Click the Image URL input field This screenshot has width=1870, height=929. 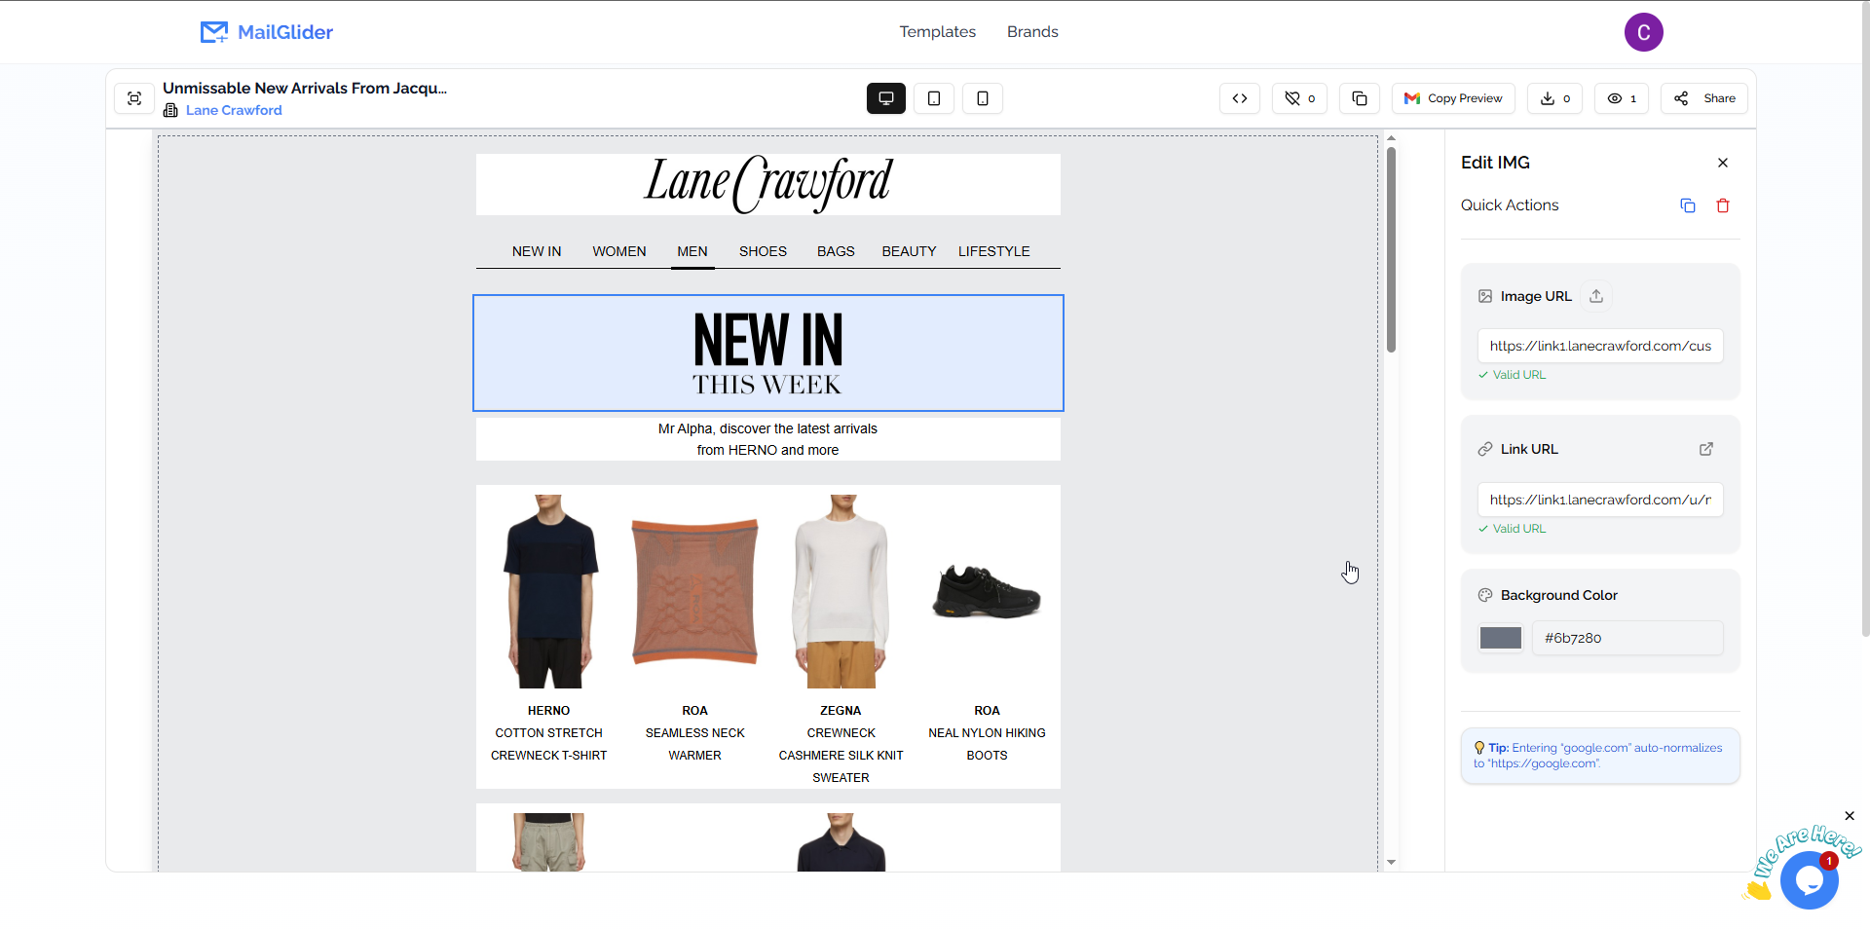(1600, 346)
